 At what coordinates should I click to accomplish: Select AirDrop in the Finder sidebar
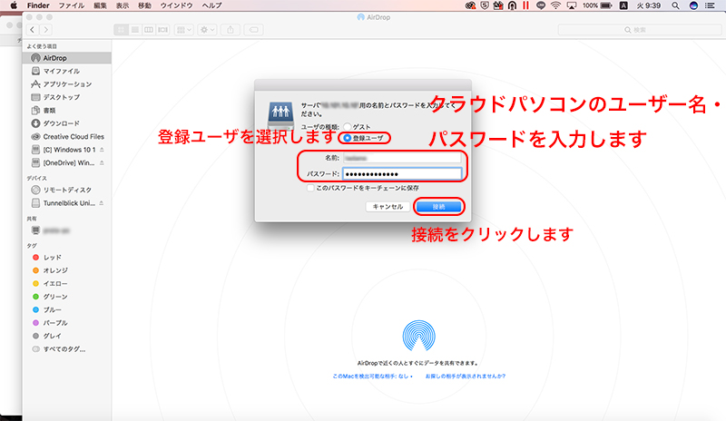coord(66,58)
